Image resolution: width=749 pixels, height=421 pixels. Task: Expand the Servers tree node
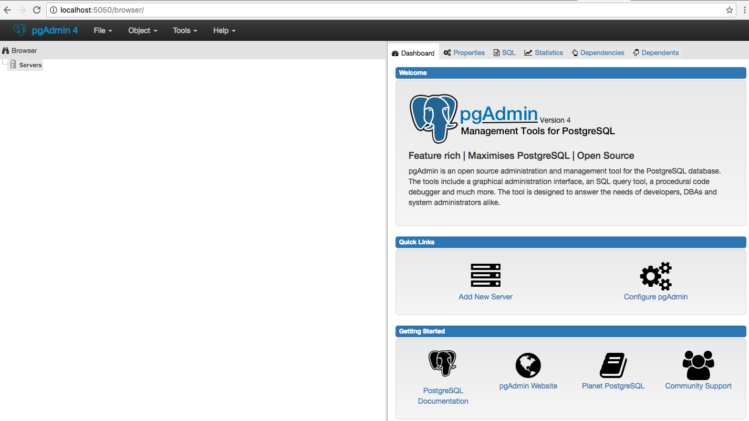[x=5, y=63]
